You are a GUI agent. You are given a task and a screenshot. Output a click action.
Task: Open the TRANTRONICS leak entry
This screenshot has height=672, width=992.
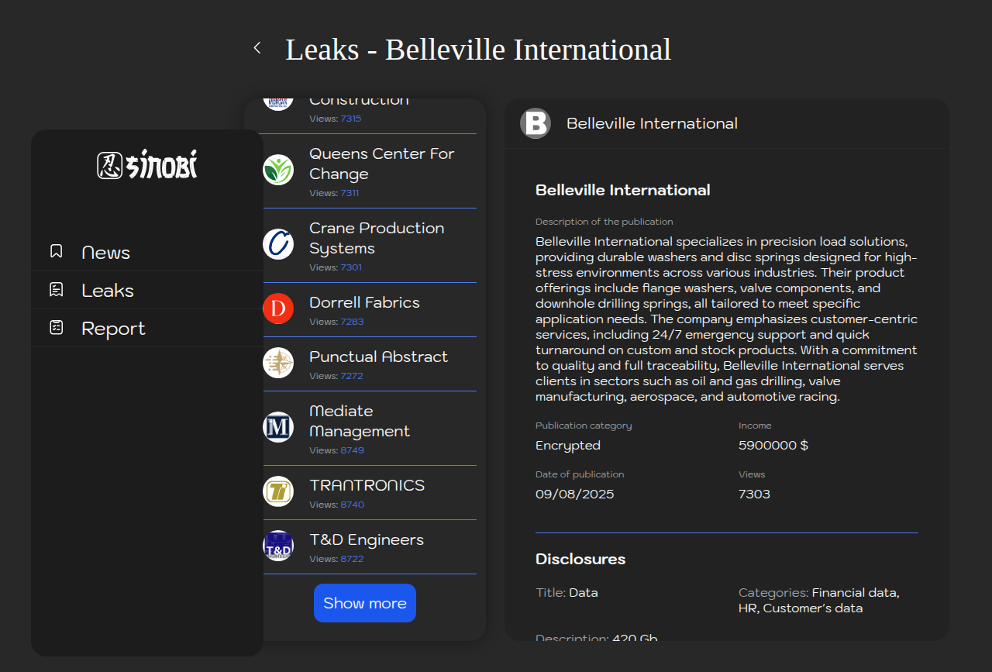coord(367,486)
